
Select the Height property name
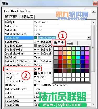click(x=9, y=77)
